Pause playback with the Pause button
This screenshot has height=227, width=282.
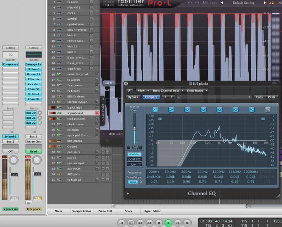(177, 223)
